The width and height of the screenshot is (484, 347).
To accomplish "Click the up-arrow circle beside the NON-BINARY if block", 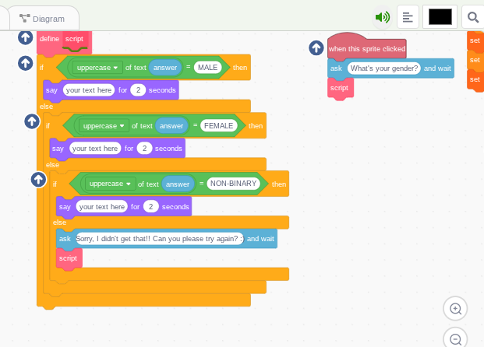I will point(39,180).
